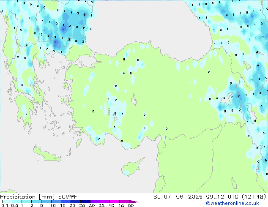The width and height of the screenshot is (268, 207).
Task: Click the 45–50 mm legend color box
Action: coord(124,202)
